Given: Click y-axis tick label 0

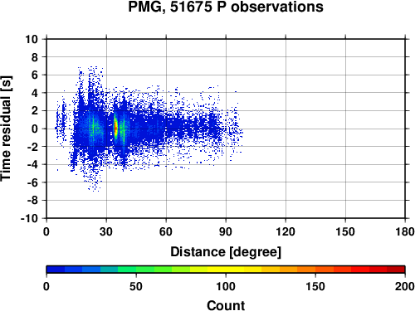Looking at the screenshot, I should pyautogui.click(x=35, y=129).
